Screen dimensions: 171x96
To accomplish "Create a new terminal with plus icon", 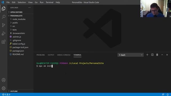I will click(147, 55).
